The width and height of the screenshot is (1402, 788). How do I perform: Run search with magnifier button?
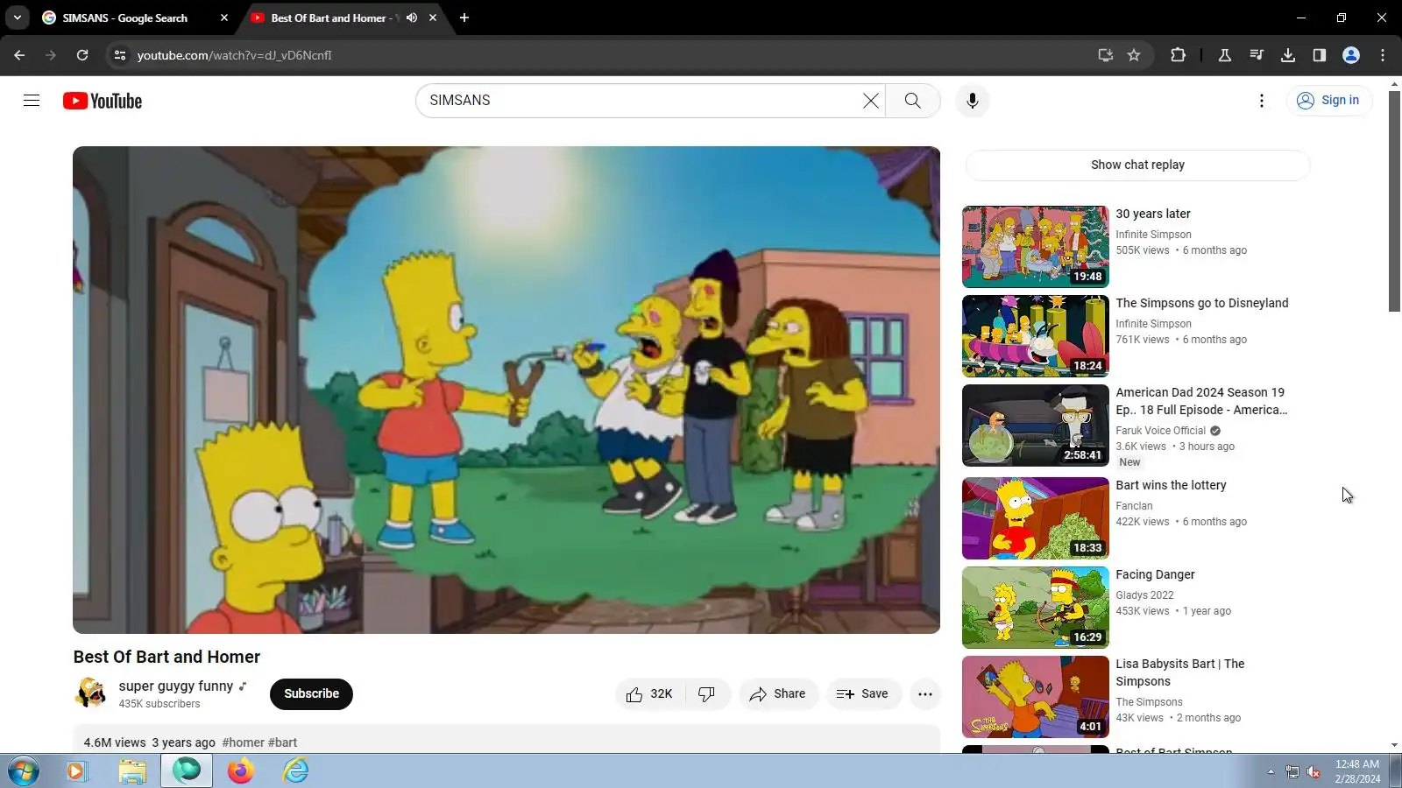pyautogui.click(x=912, y=101)
